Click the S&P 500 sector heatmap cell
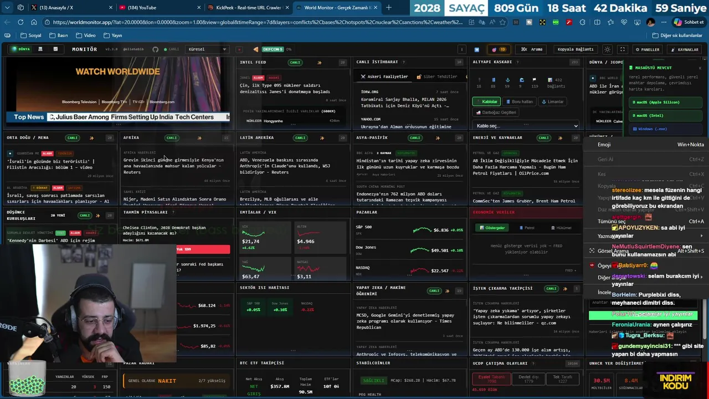Screen dimensions: 709x399 click(x=253, y=307)
